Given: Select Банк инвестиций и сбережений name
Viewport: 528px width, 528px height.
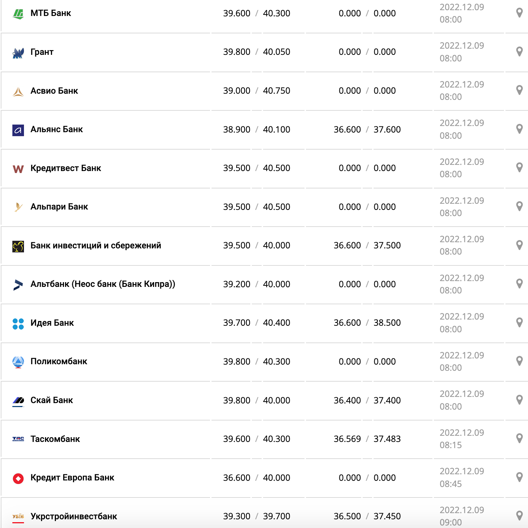Looking at the screenshot, I should (96, 245).
